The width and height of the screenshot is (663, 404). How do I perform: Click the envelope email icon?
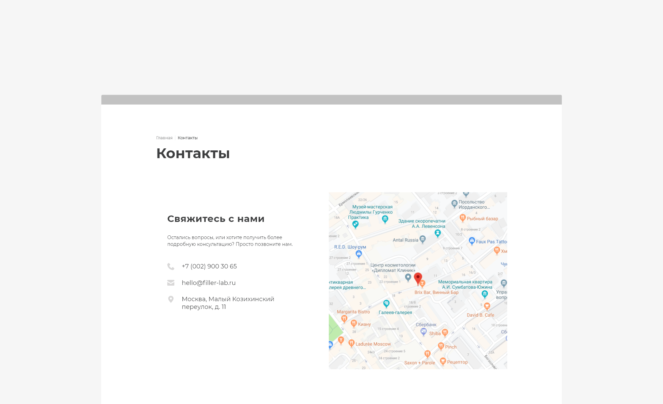click(171, 283)
